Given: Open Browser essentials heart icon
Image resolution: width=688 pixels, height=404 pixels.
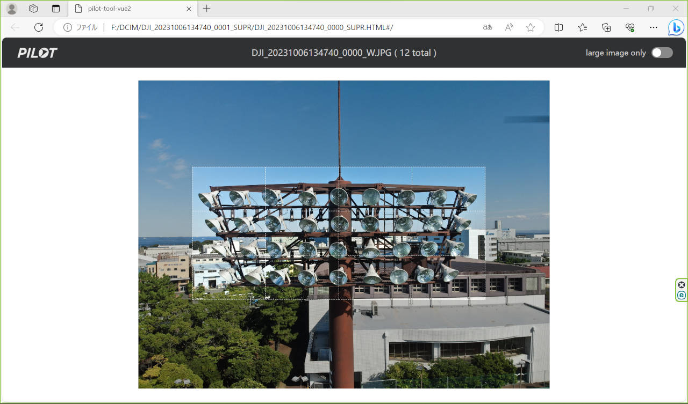Looking at the screenshot, I should (x=630, y=27).
